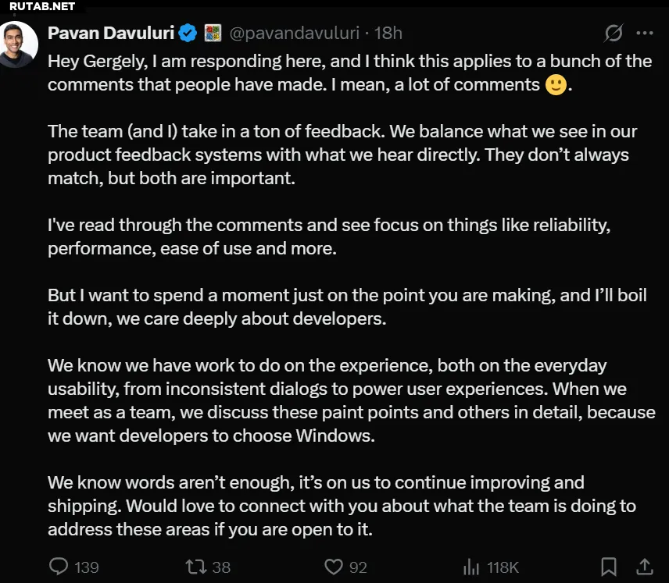Click the post text starting 'Hey Gergely'
Image resolution: width=669 pixels, height=583 pixels.
tap(349, 61)
